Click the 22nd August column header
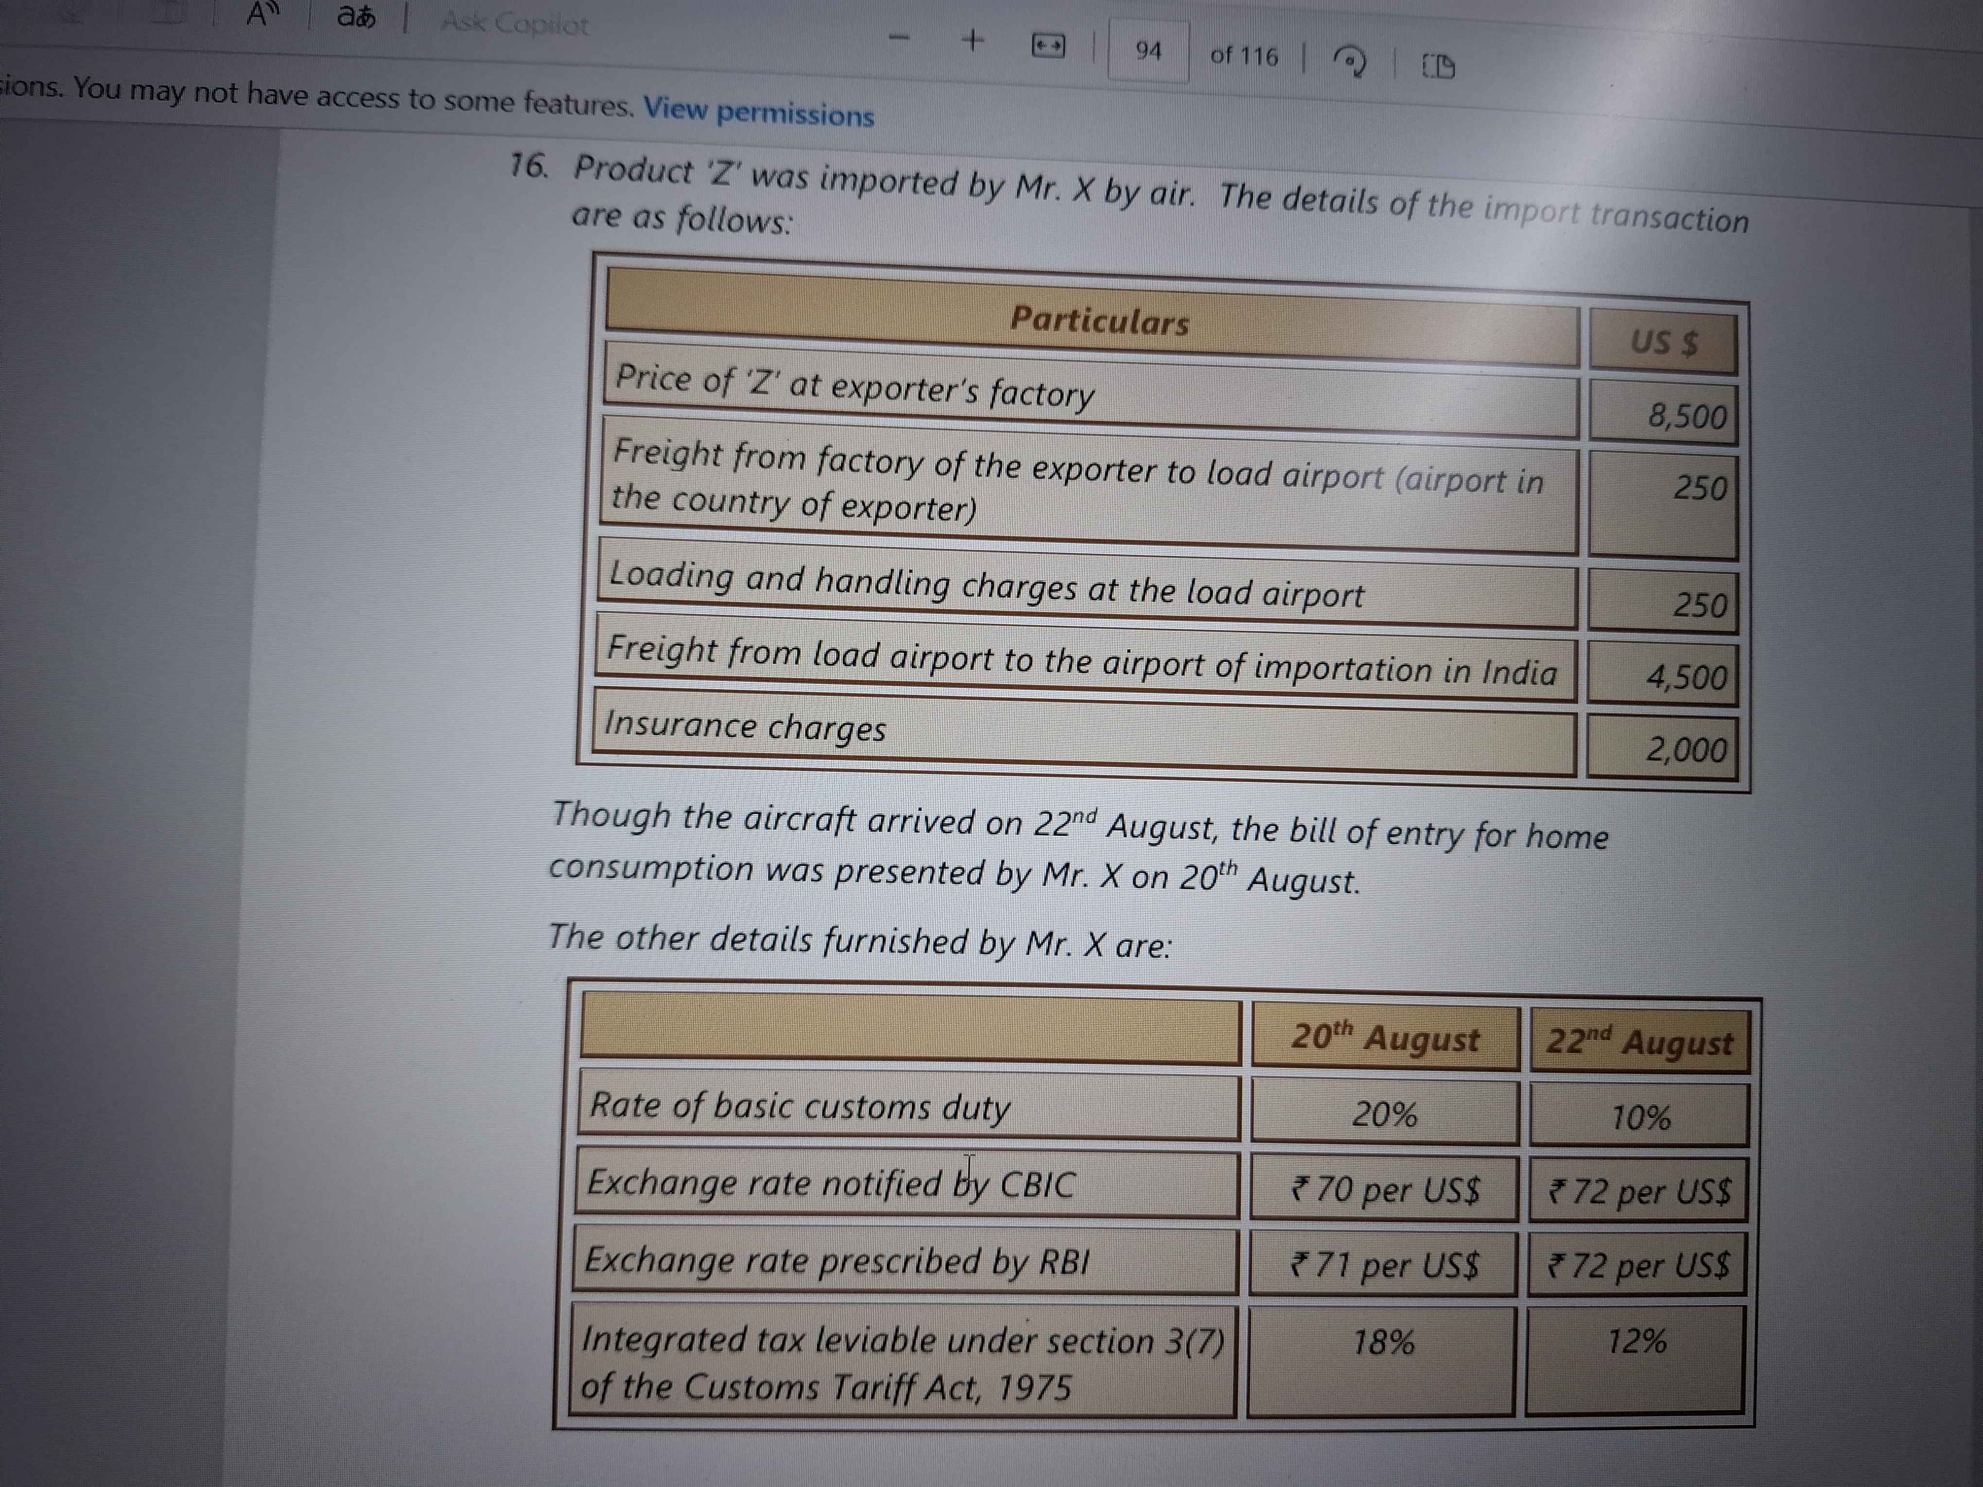Viewport: 1983px width, 1487px height. coord(1639,1042)
